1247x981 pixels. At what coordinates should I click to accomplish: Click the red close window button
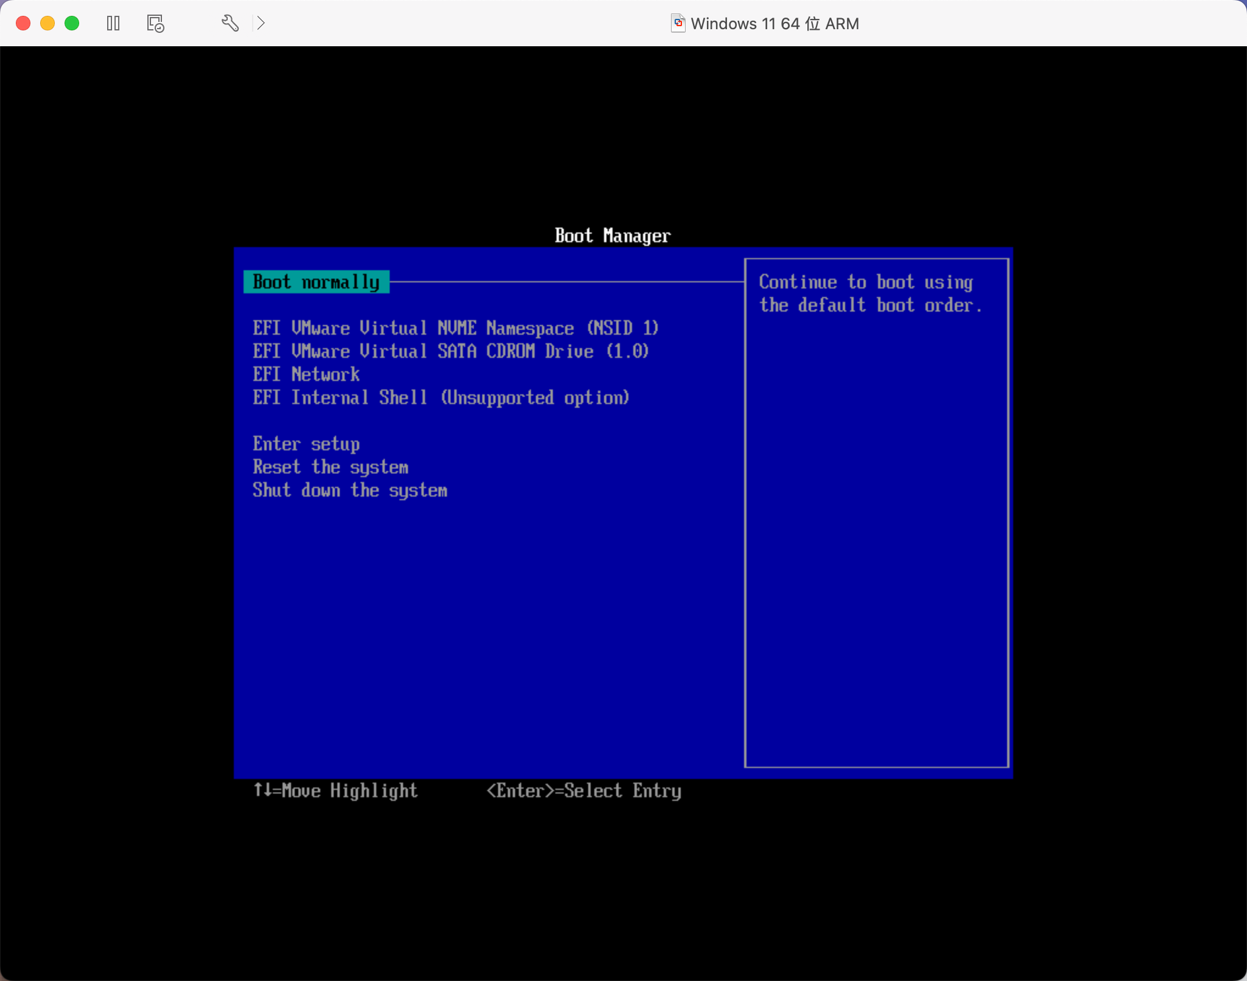click(23, 24)
